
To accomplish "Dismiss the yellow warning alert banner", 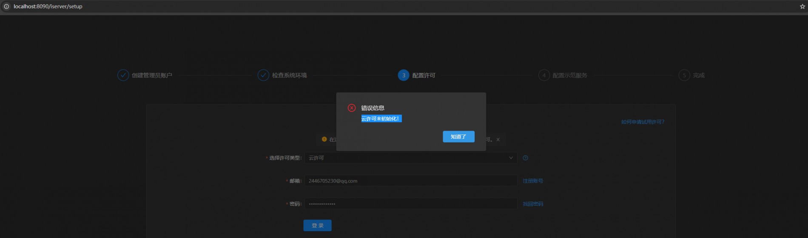I will point(498,140).
